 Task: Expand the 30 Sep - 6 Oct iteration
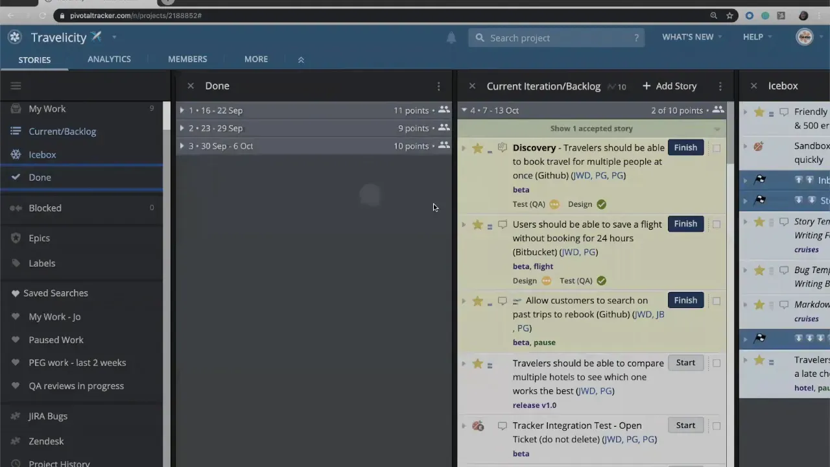click(x=182, y=146)
